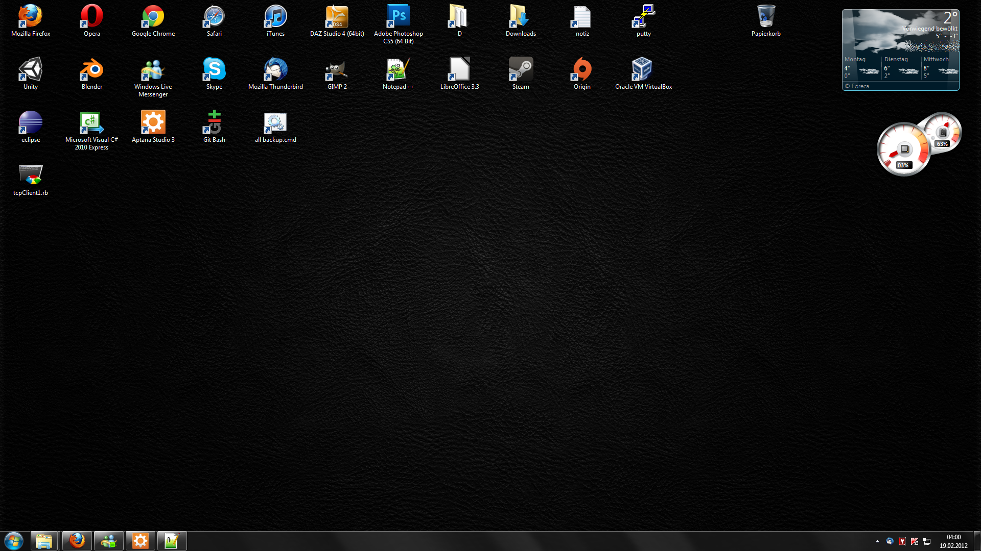981x551 pixels.
Task: Select the DAZ Studio 4 (64bit) icon
Action: [337, 21]
